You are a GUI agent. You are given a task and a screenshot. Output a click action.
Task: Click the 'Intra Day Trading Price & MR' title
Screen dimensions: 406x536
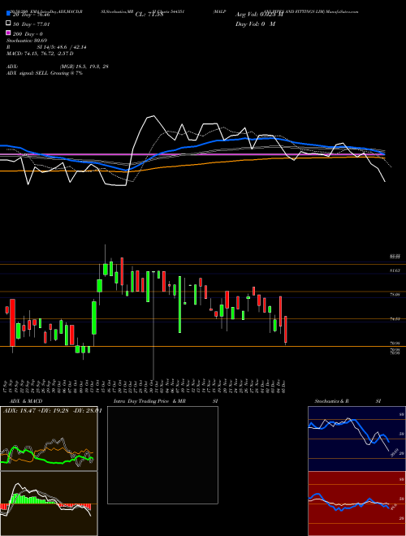[149, 401]
